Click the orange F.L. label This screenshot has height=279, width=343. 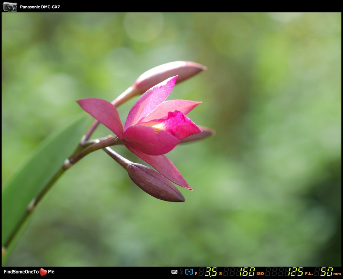309,273
